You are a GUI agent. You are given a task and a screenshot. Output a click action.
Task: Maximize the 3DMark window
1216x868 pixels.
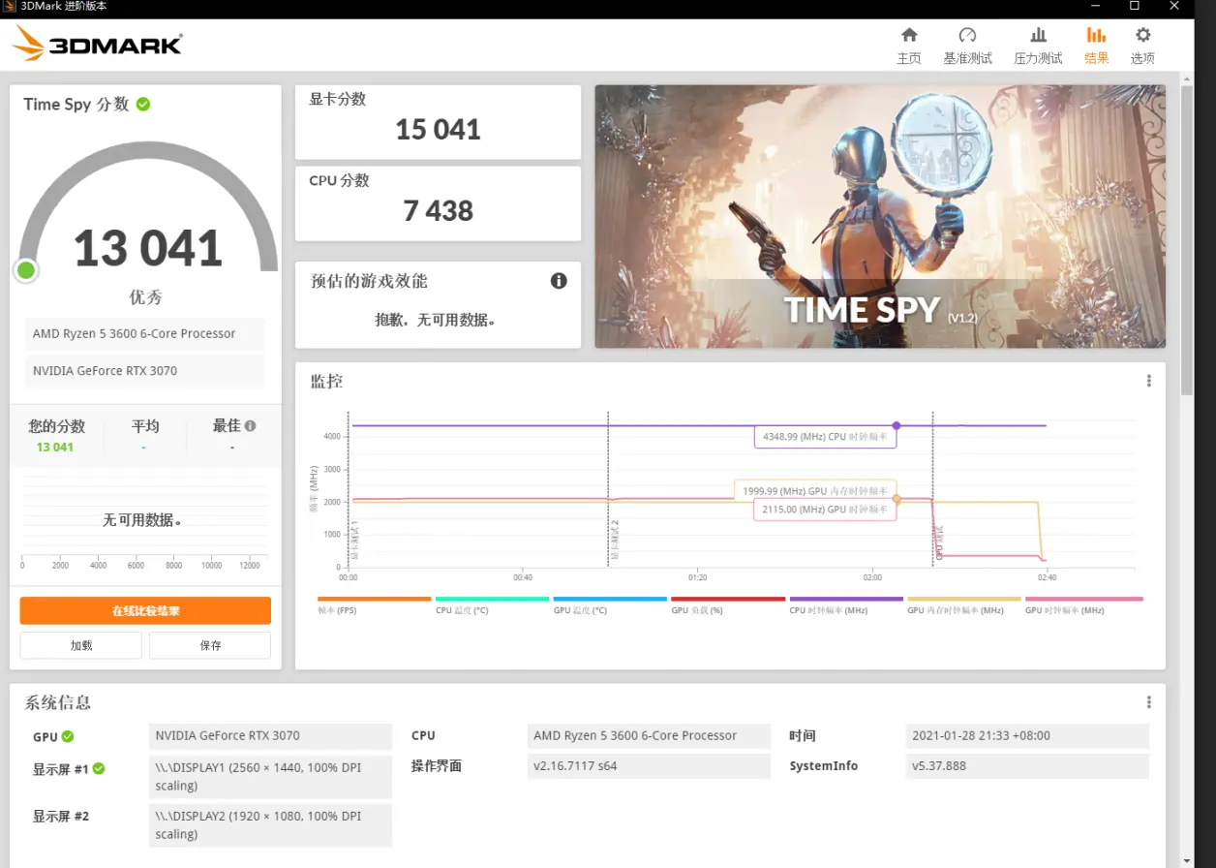pos(1135,6)
